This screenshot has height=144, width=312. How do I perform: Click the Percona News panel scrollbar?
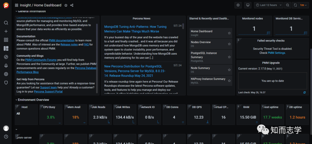click(x=183, y=26)
